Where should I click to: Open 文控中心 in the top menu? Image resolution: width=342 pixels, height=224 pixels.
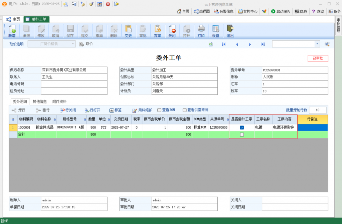(247, 11)
